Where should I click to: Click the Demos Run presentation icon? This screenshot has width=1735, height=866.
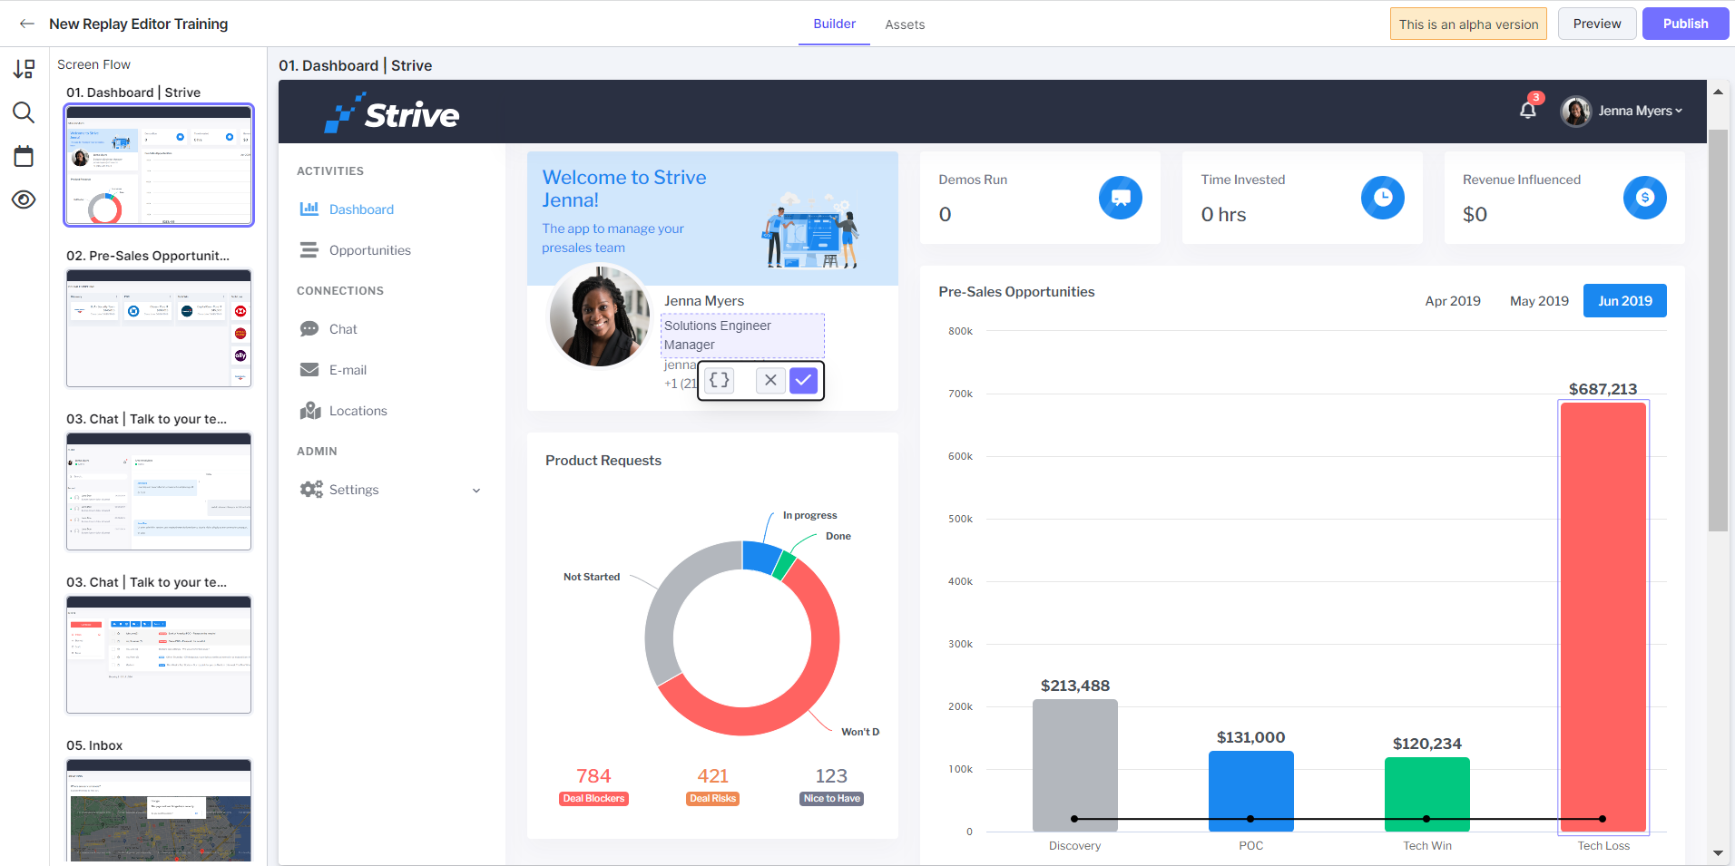coord(1121,198)
